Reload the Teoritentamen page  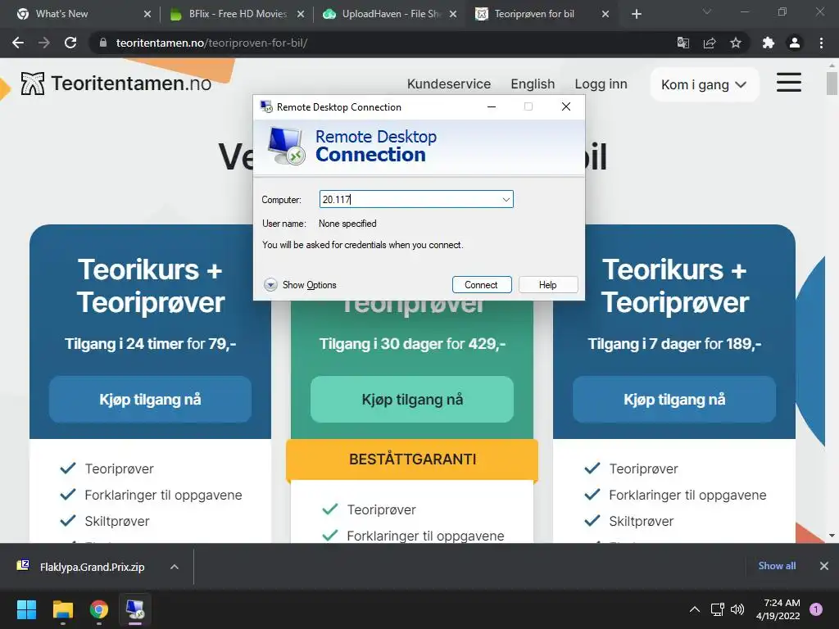tap(70, 43)
